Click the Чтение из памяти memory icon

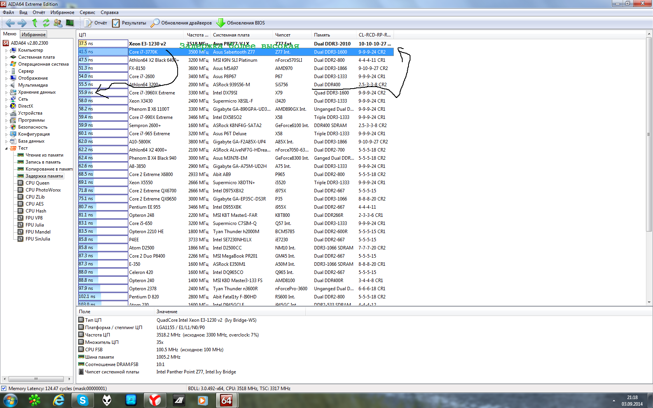point(21,155)
